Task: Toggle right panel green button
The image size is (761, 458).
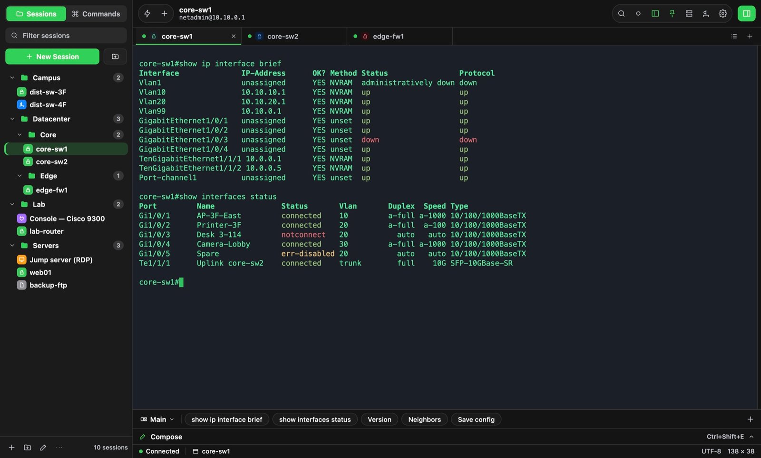Action: click(746, 14)
